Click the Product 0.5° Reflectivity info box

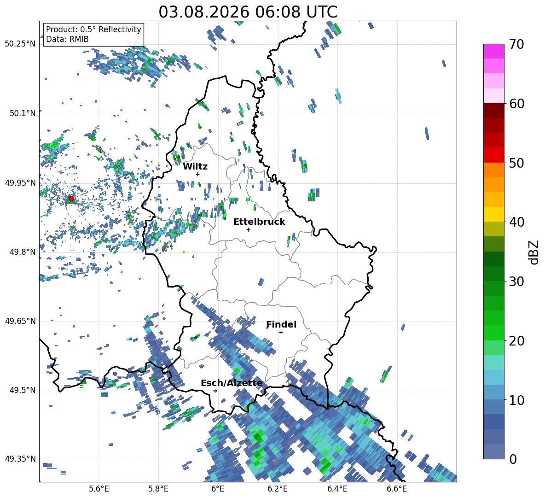coord(93,34)
